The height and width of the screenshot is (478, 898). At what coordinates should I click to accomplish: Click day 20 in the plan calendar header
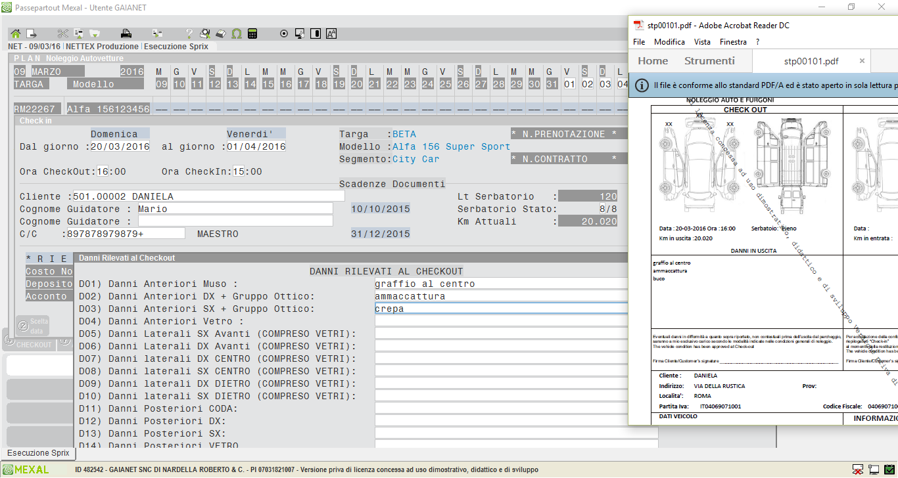coord(357,84)
